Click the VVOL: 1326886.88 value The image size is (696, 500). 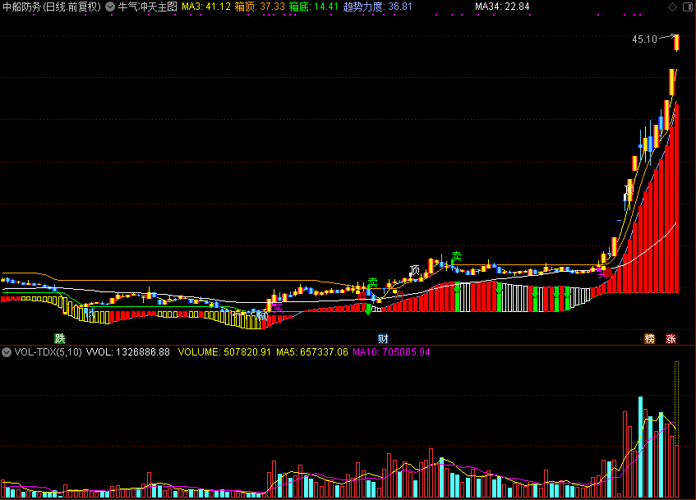pos(128,352)
